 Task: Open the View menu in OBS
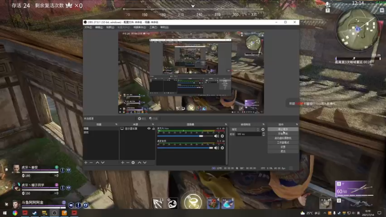[x=110, y=27]
